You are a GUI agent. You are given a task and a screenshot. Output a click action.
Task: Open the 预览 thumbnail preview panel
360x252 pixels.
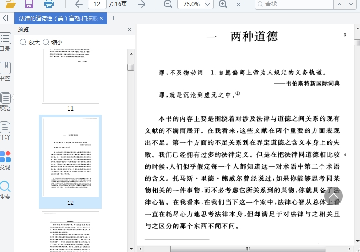(5, 101)
